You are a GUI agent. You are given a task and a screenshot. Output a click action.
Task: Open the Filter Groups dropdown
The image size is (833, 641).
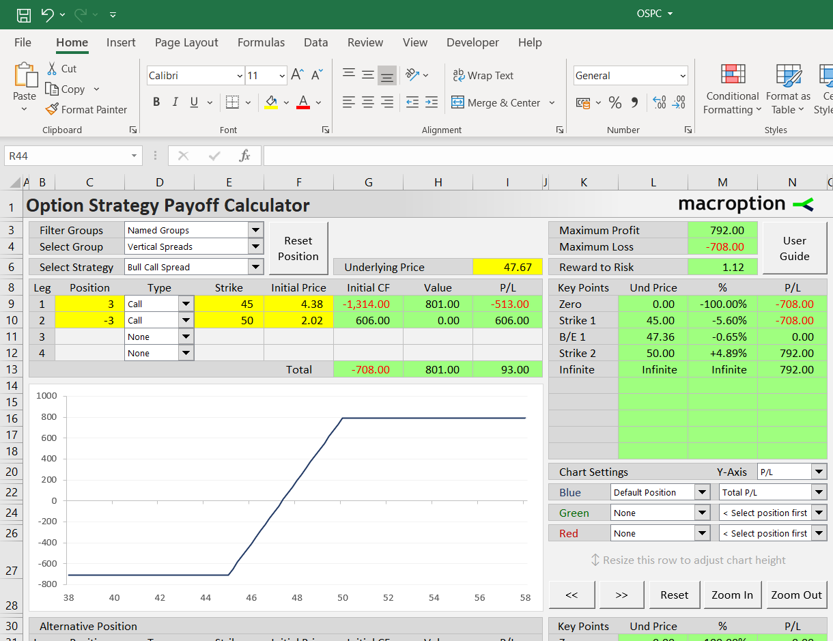256,230
